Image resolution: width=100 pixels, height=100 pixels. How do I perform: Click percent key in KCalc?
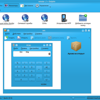pos(17,63)
